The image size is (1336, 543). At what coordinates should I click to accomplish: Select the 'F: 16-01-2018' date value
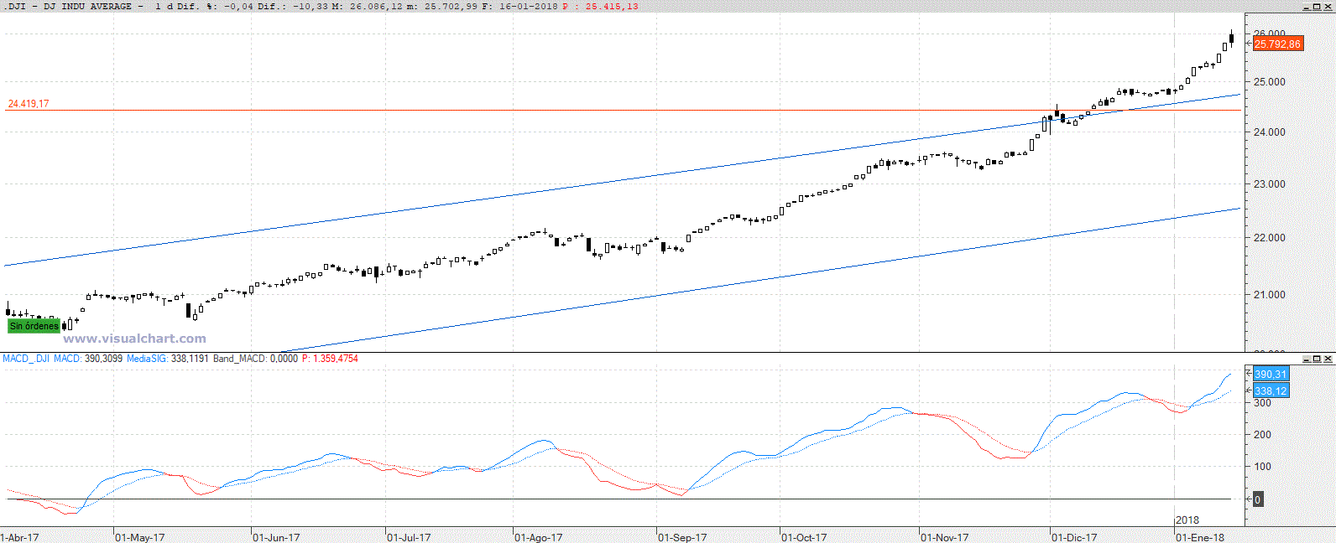[519, 6]
